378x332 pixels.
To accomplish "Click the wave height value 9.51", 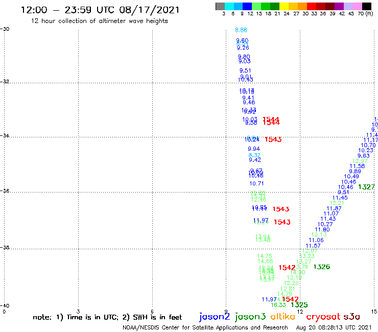I will click(x=245, y=70).
